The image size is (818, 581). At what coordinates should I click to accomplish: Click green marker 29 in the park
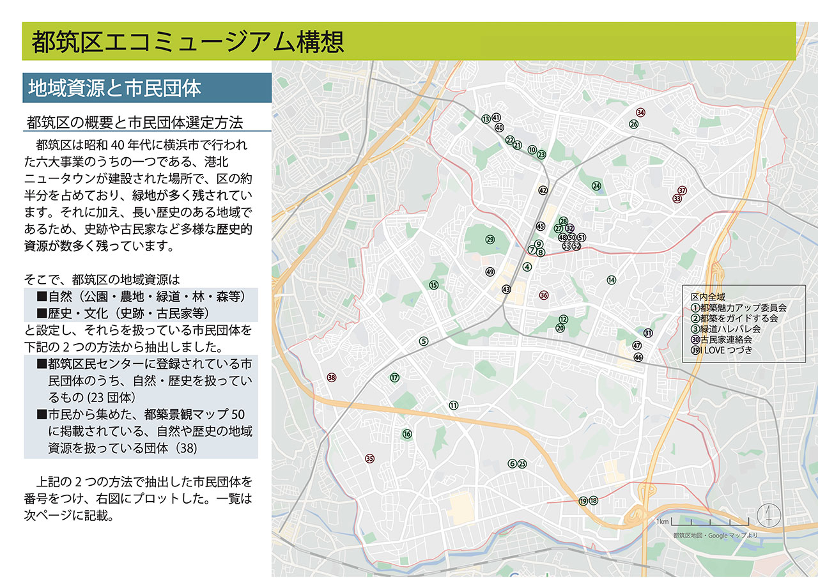click(490, 240)
